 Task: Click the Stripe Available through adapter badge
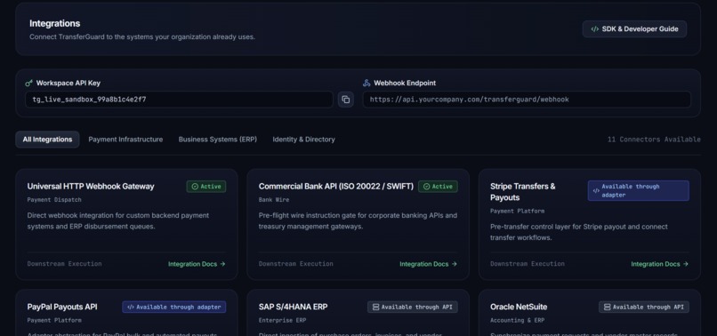639,190
